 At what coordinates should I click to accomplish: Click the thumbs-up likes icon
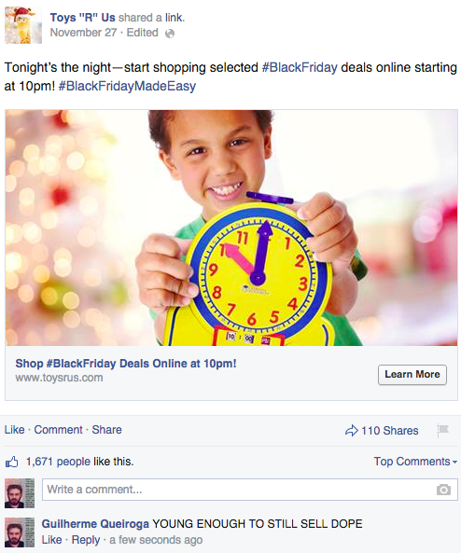(11, 462)
